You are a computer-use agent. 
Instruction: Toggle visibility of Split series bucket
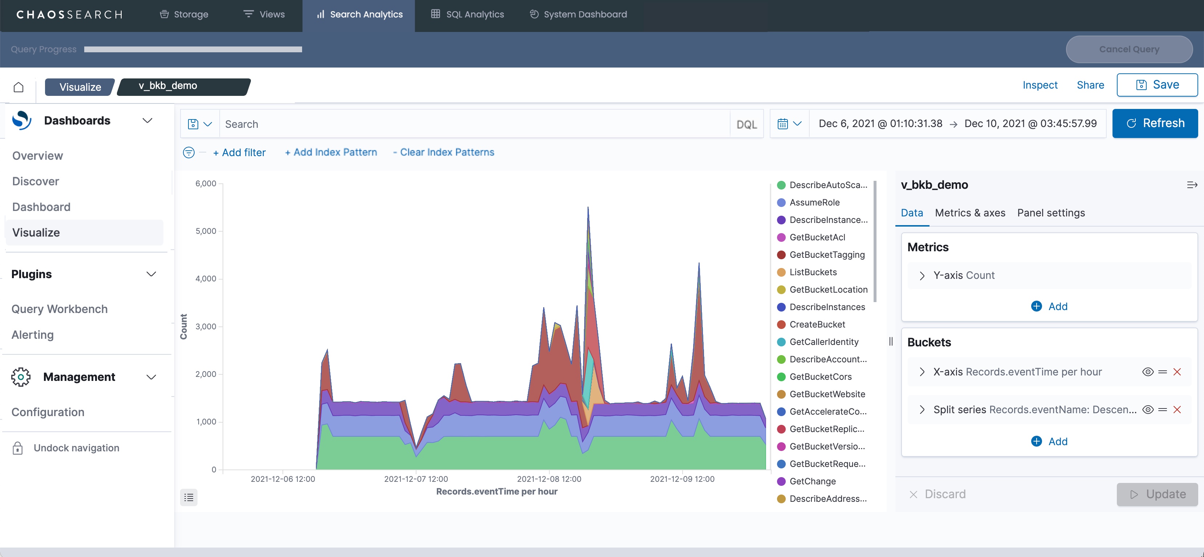coord(1147,410)
